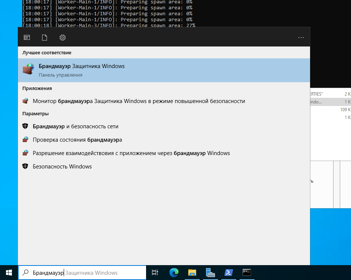Click shield icon next to Брандмауэр и безопасность сети
Image resolution: width=351 pixels, height=280 pixels.
click(x=25, y=126)
